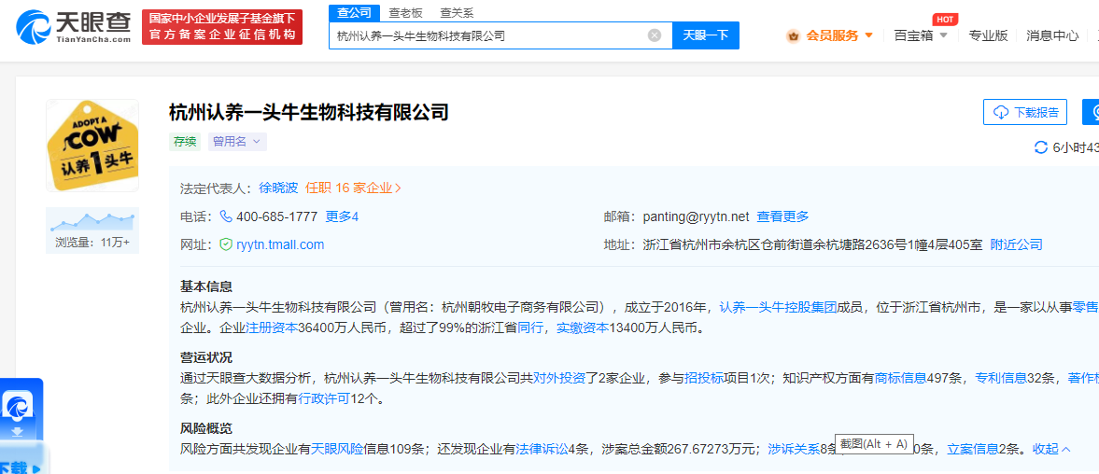Open the 专业版 menu item
1099x474 pixels.
(988, 35)
